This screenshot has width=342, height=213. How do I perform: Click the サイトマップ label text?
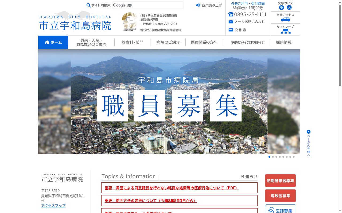coord(285,27)
